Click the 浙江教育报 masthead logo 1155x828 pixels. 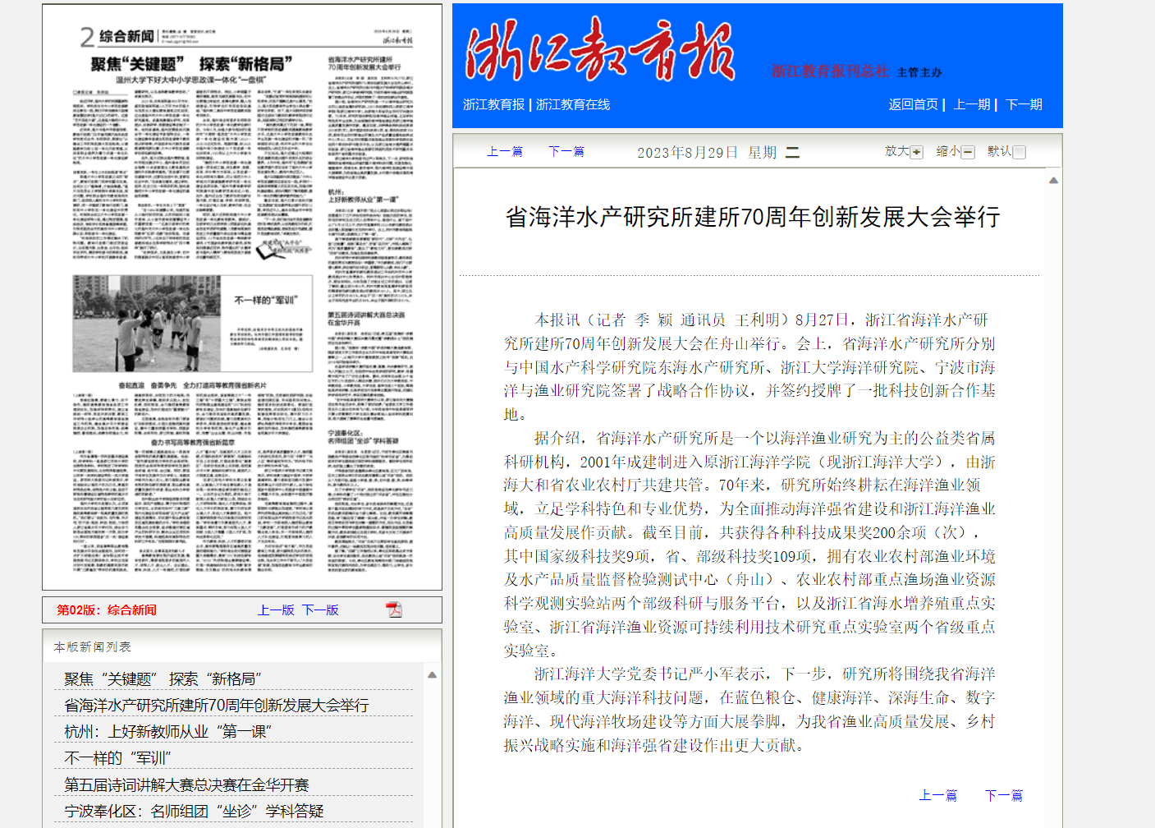coord(600,52)
